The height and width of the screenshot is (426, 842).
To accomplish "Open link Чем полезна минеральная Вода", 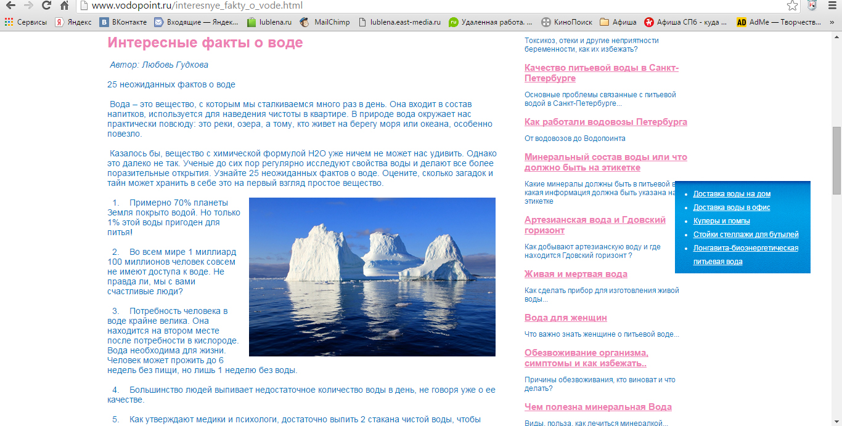I will (x=598, y=407).
